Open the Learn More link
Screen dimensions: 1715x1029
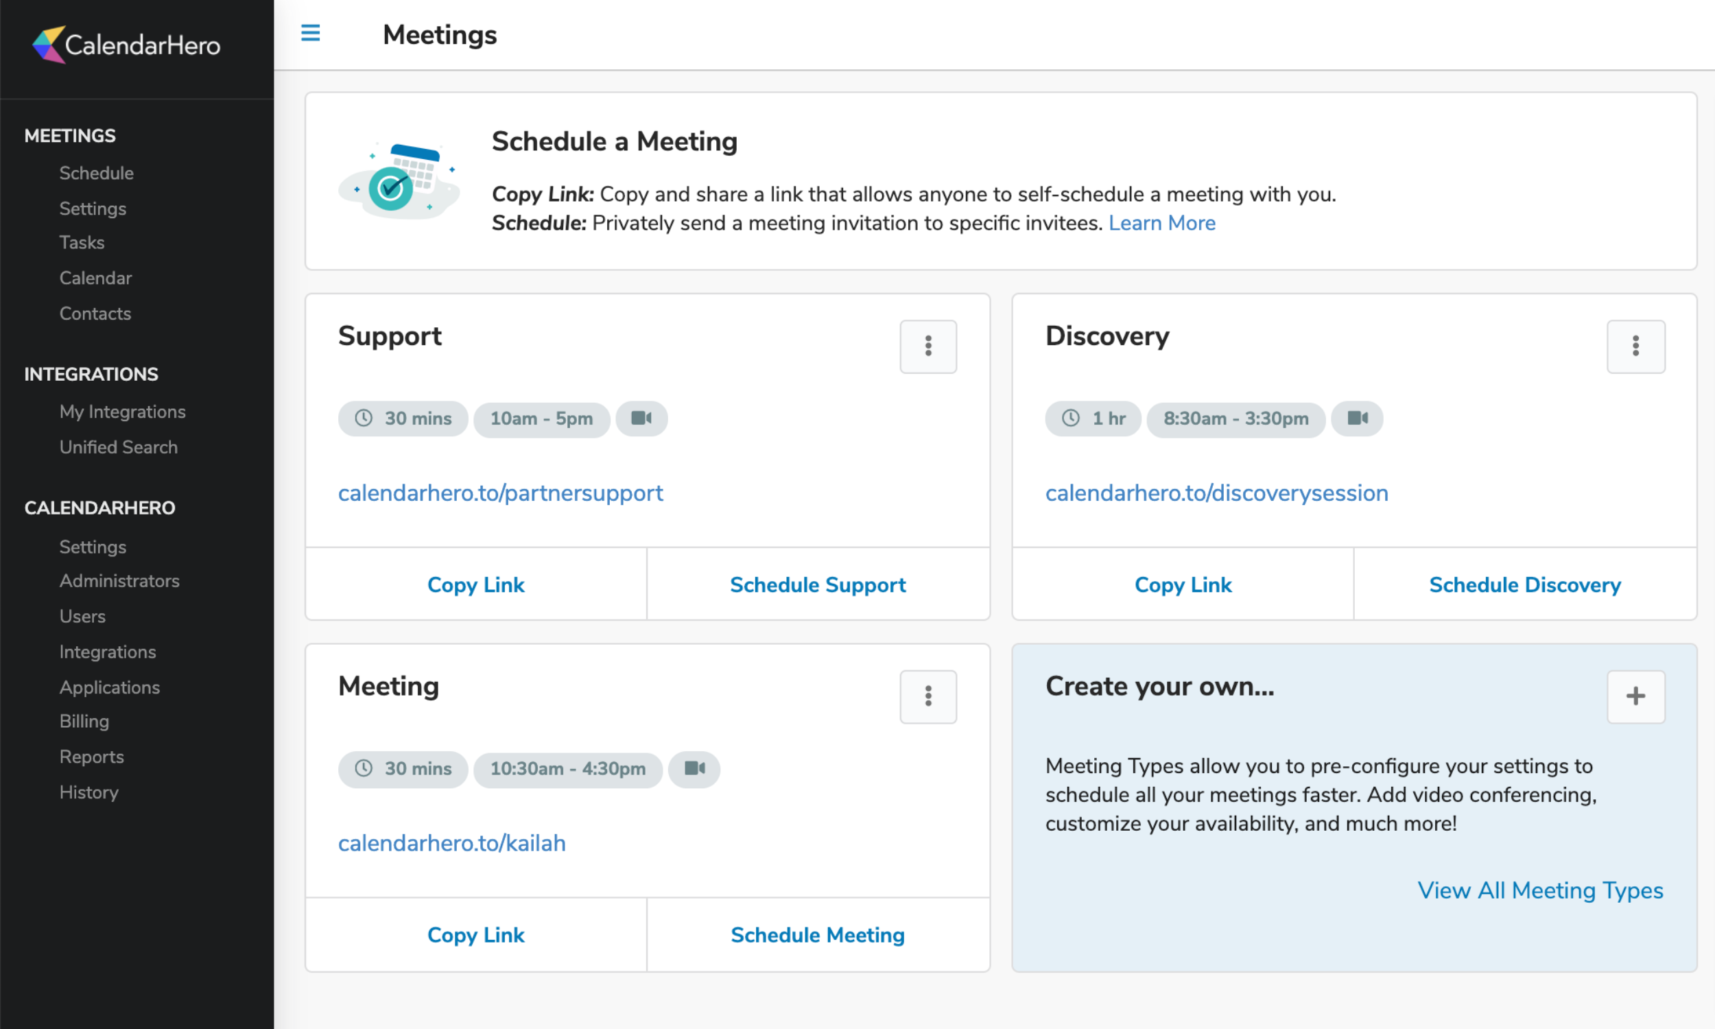pos(1161,222)
